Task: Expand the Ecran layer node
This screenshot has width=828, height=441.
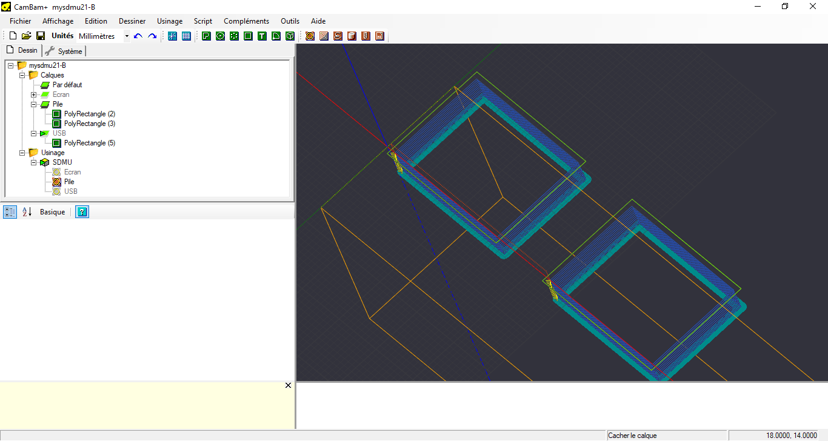Action: pyautogui.click(x=34, y=94)
